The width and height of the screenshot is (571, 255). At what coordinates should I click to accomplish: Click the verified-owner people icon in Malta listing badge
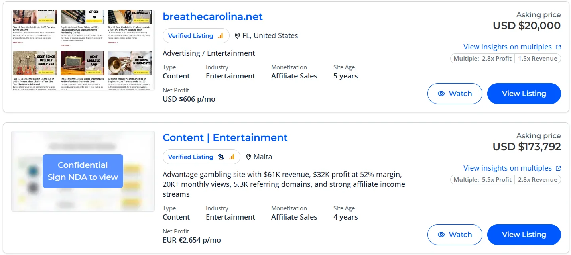[221, 157]
